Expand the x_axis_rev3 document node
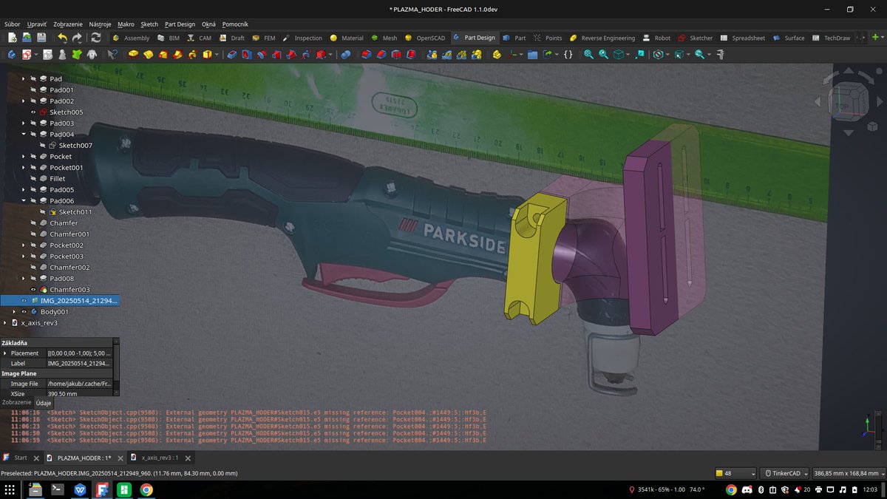Screen dimensions: 887x499 point(5,323)
